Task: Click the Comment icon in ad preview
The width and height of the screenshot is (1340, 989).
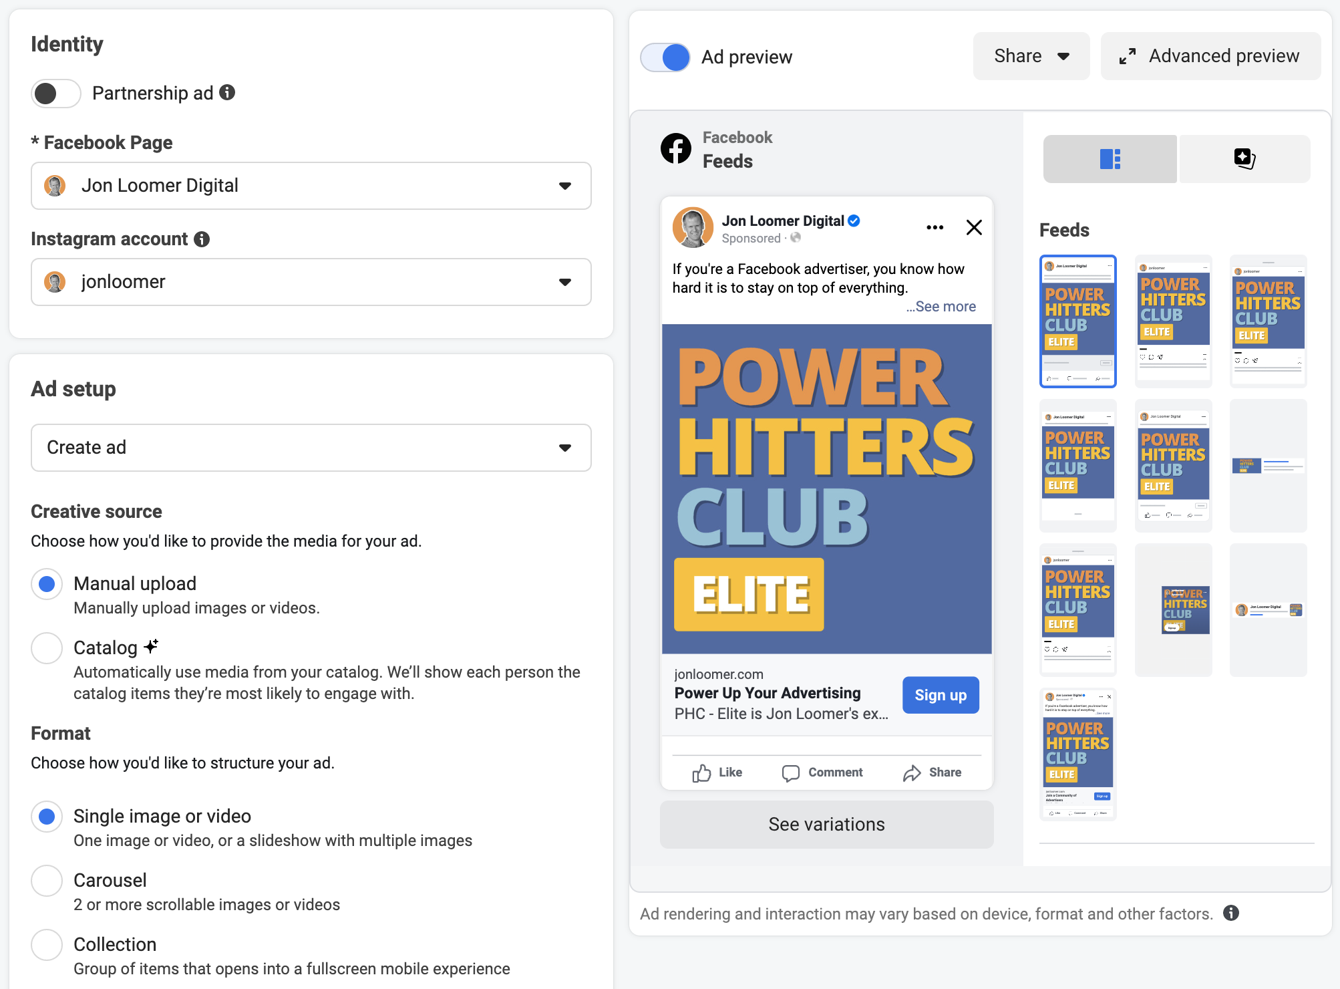Action: (x=791, y=773)
